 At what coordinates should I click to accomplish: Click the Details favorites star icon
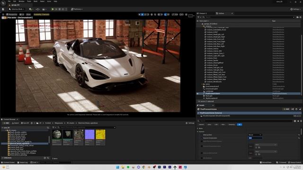298,121
